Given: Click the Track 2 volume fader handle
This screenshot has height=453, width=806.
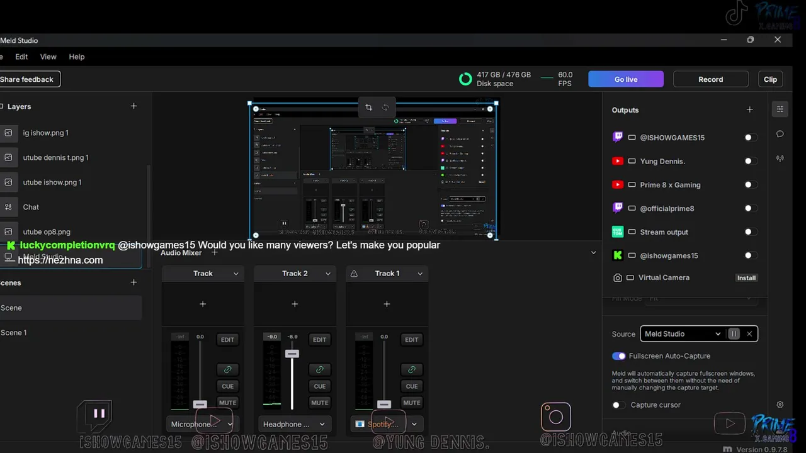Looking at the screenshot, I should point(292,354).
